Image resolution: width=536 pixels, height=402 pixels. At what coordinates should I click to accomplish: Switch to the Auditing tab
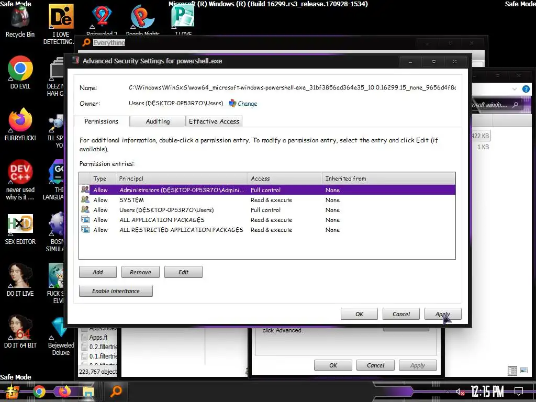click(158, 121)
